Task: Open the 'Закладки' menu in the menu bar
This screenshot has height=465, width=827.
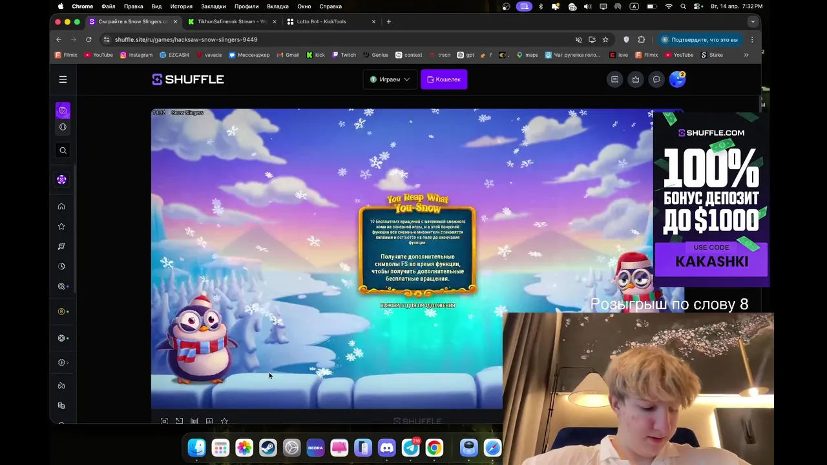Action: pos(213,6)
